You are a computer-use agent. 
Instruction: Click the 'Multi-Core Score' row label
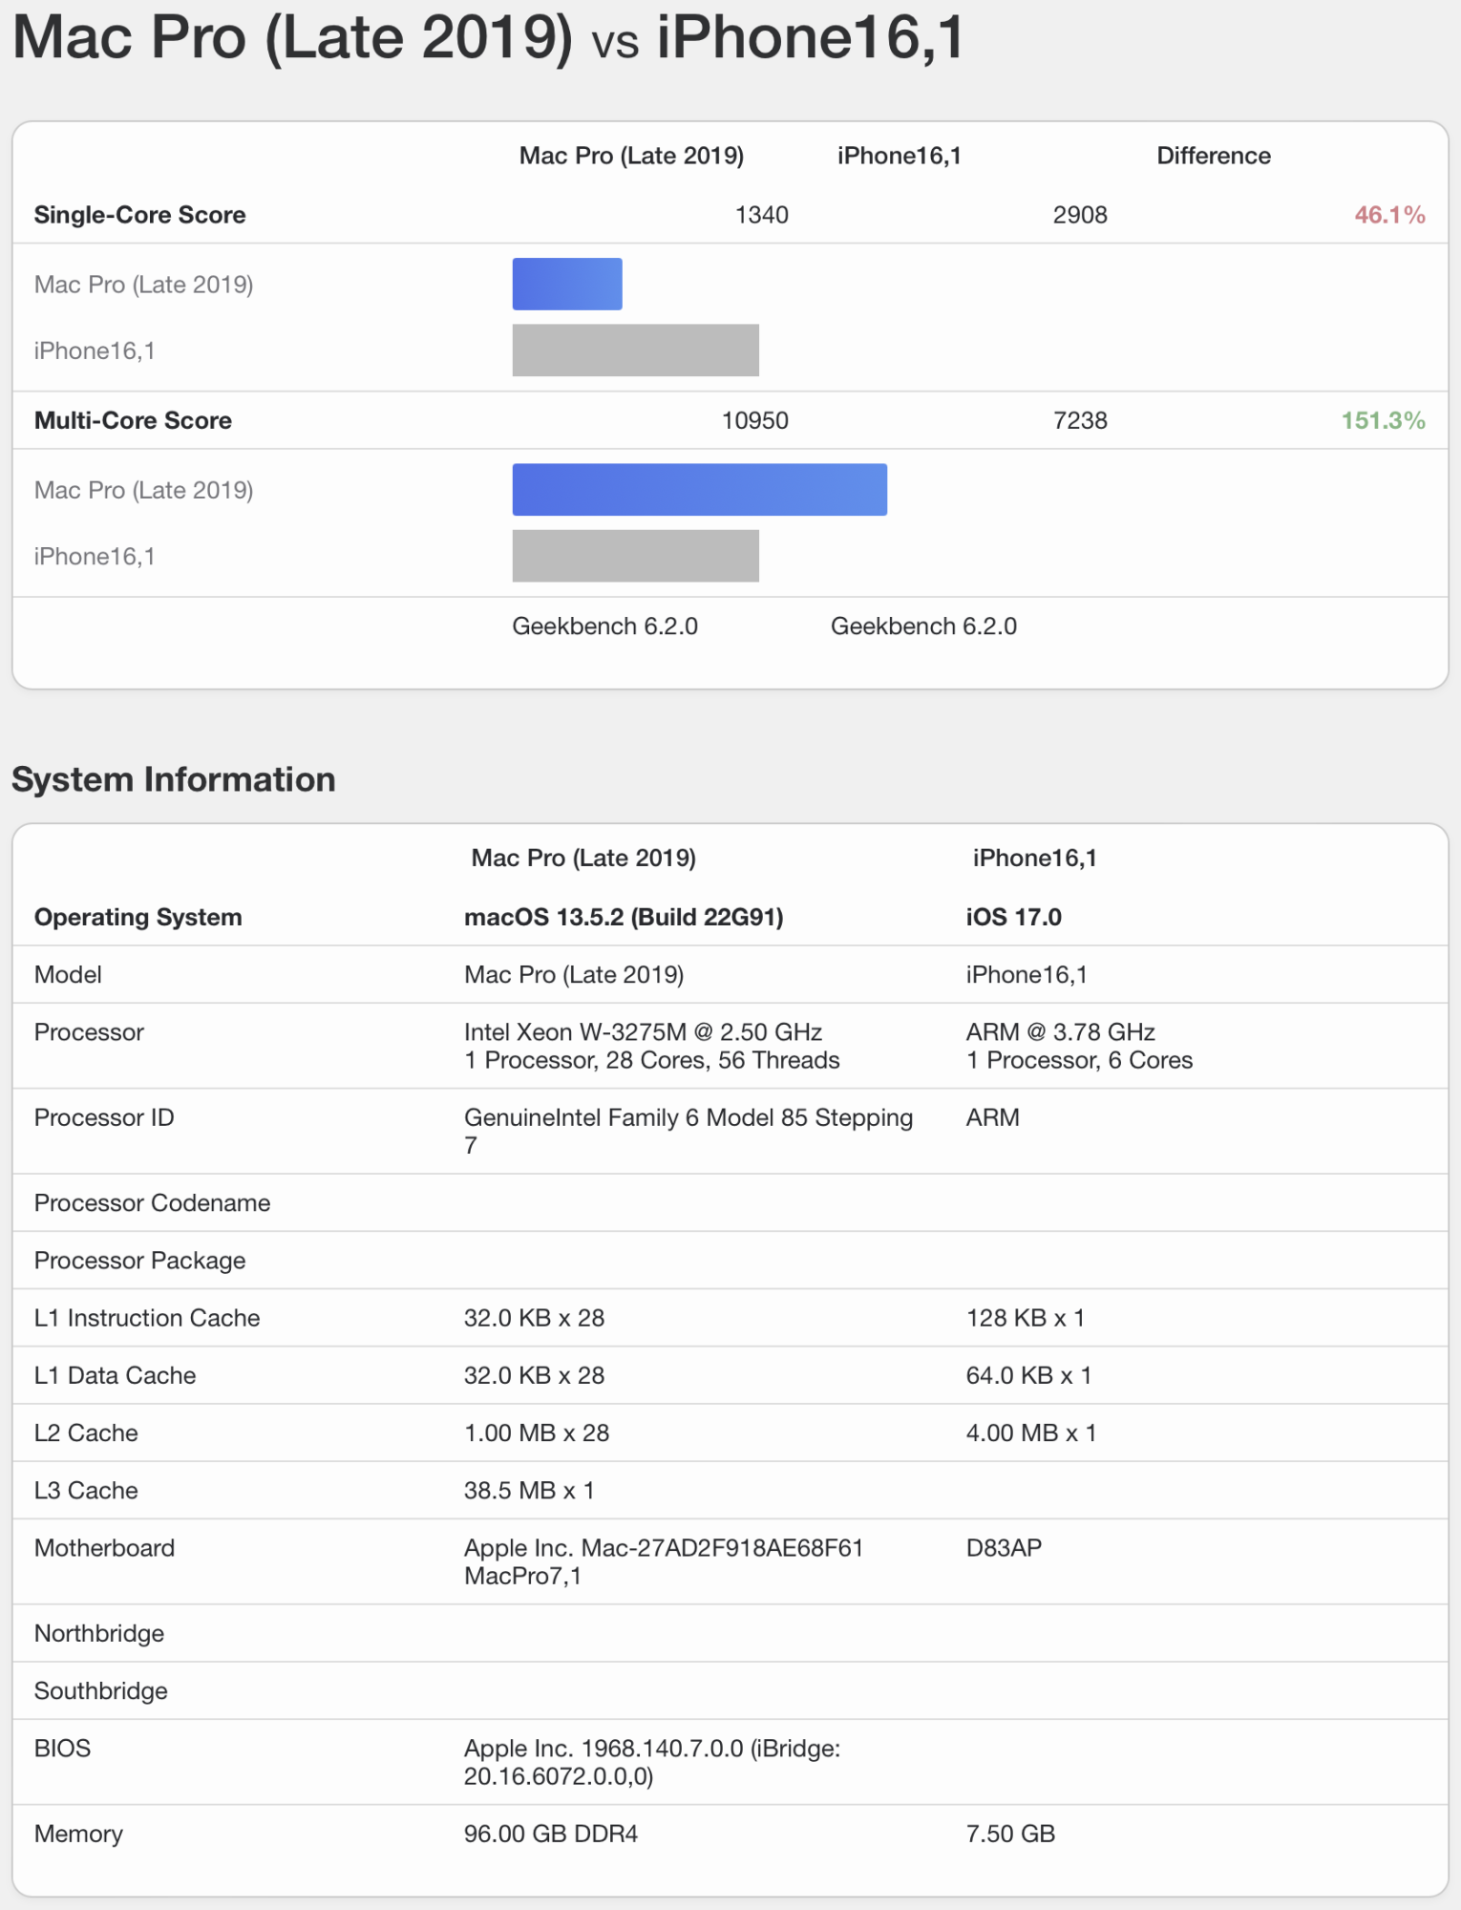point(134,420)
